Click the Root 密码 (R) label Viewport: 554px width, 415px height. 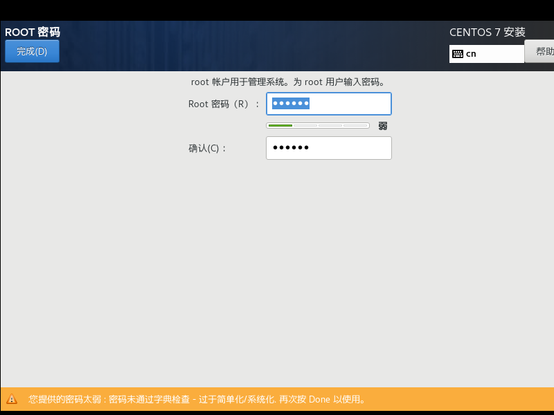tap(224, 104)
